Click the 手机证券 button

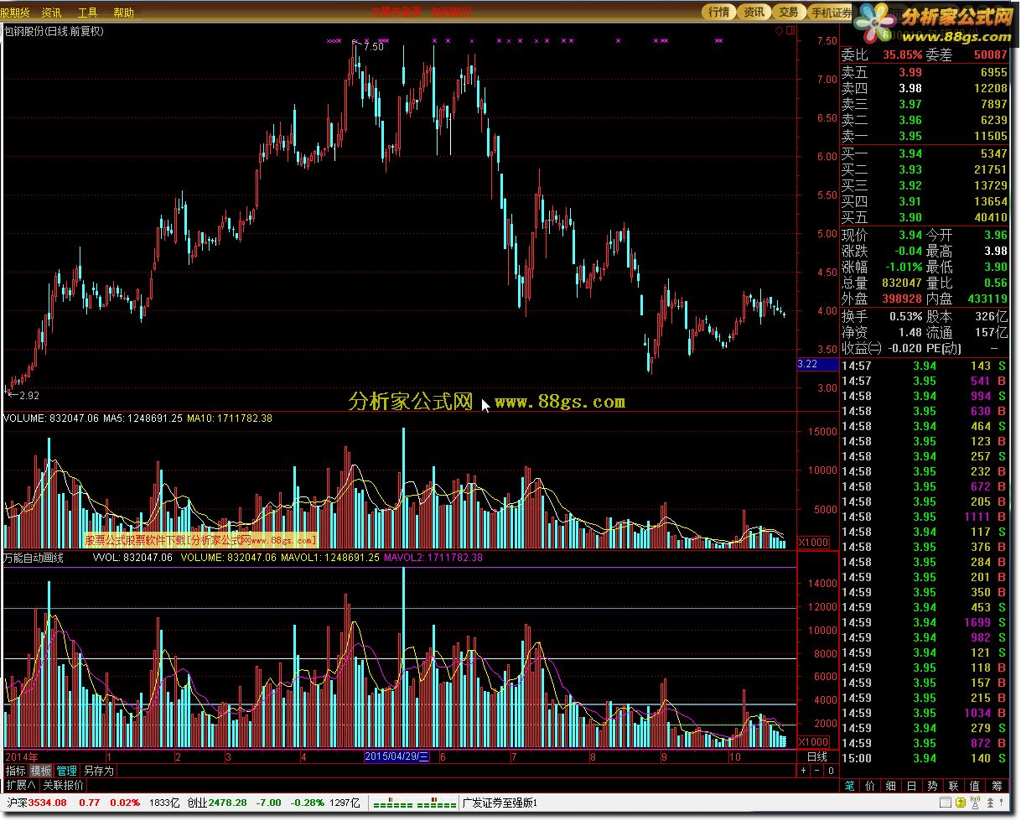click(x=831, y=12)
